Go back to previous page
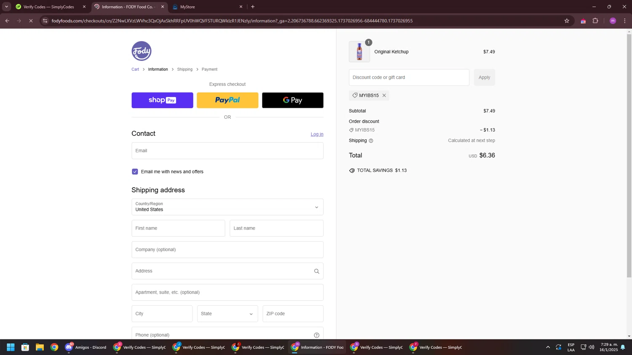632x355 pixels. 7,21
